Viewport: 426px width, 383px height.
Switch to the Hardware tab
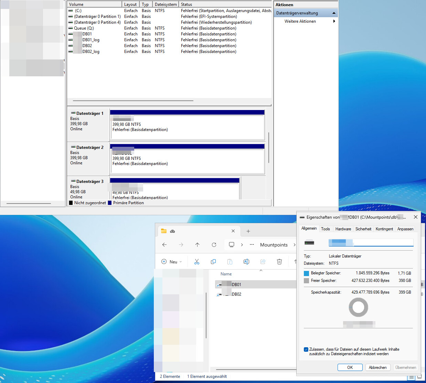pyautogui.click(x=343, y=229)
